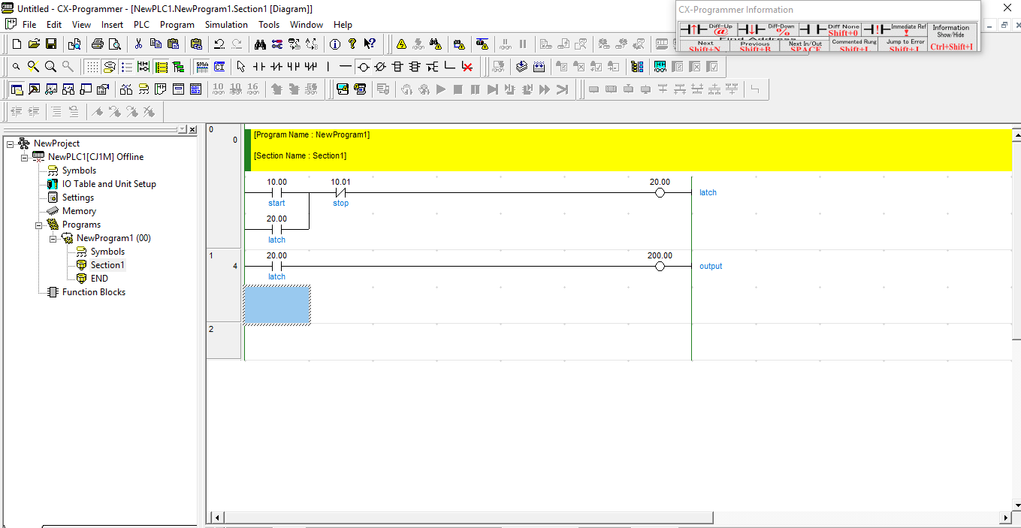Toggle the watch window button
The width and height of the screenshot is (1021, 528).
tap(51, 89)
